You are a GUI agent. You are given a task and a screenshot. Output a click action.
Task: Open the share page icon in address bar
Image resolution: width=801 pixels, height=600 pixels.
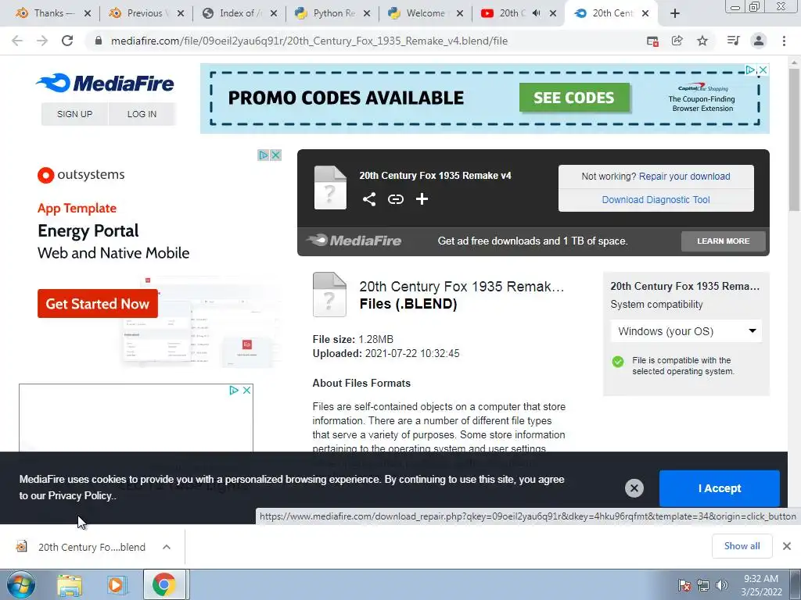coord(677,41)
